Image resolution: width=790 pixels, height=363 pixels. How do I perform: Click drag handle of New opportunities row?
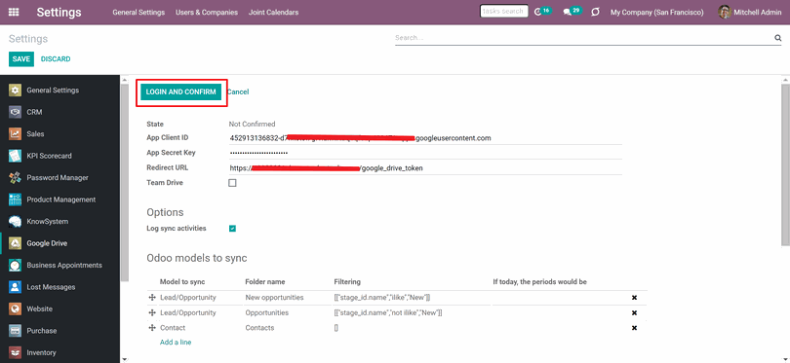coord(152,298)
